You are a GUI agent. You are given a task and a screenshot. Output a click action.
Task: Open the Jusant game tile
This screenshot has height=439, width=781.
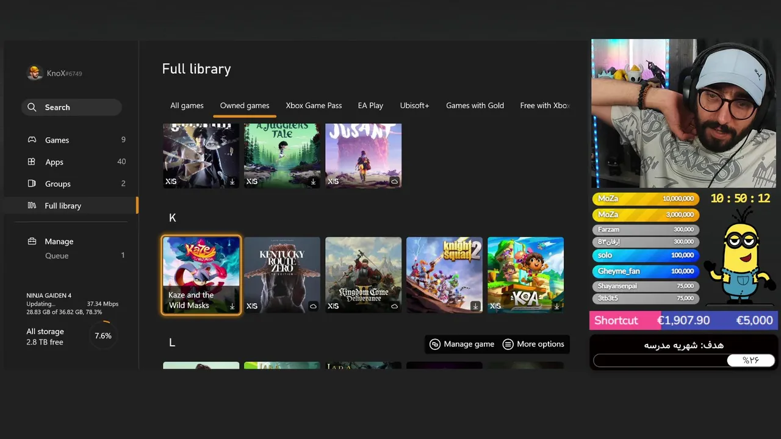coord(363,155)
